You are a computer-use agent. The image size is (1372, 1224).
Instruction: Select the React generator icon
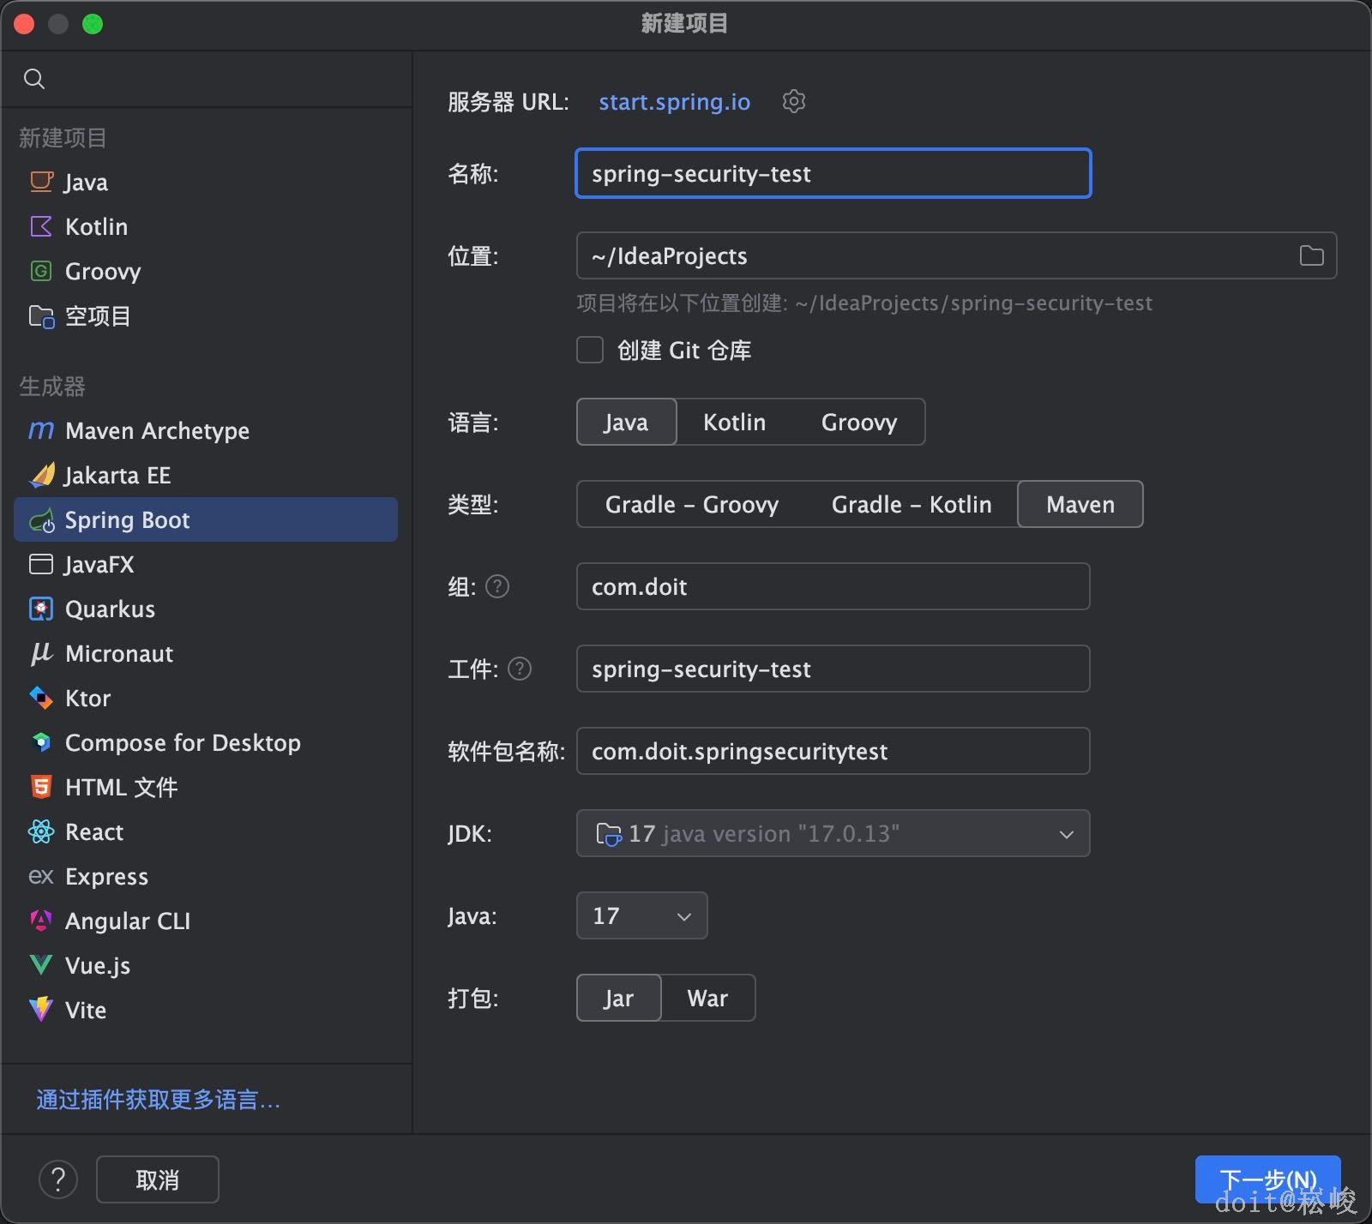(41, 831)
